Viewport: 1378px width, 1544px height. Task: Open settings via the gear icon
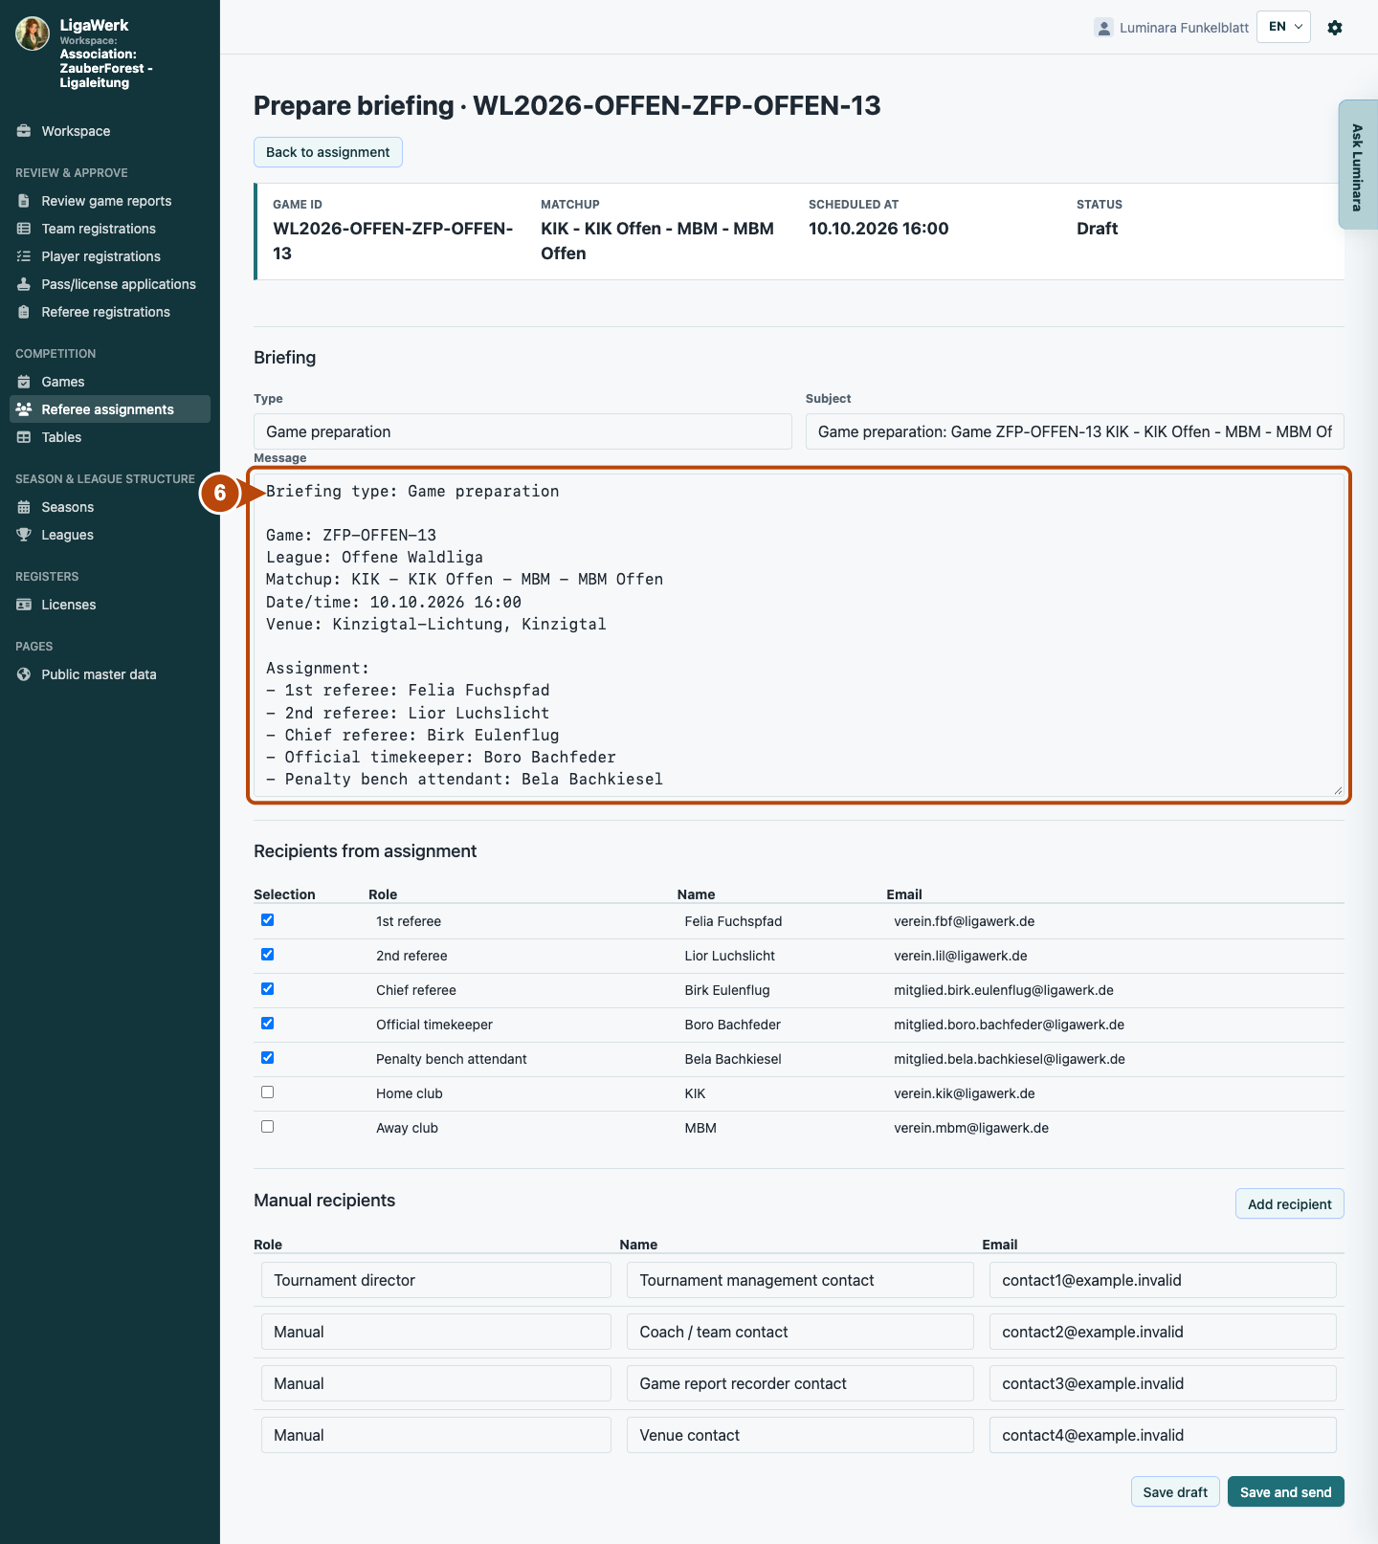[1335, 28]
